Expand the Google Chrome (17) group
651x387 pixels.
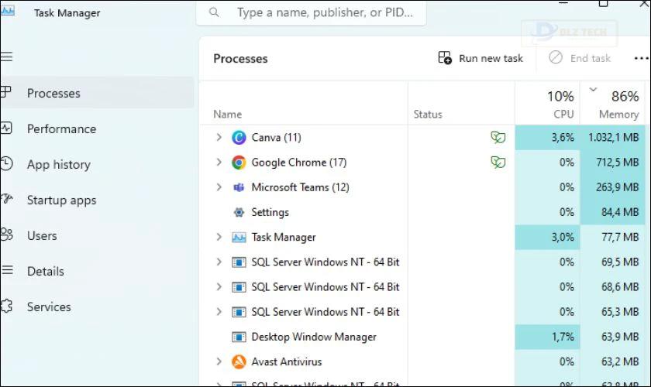219,162
